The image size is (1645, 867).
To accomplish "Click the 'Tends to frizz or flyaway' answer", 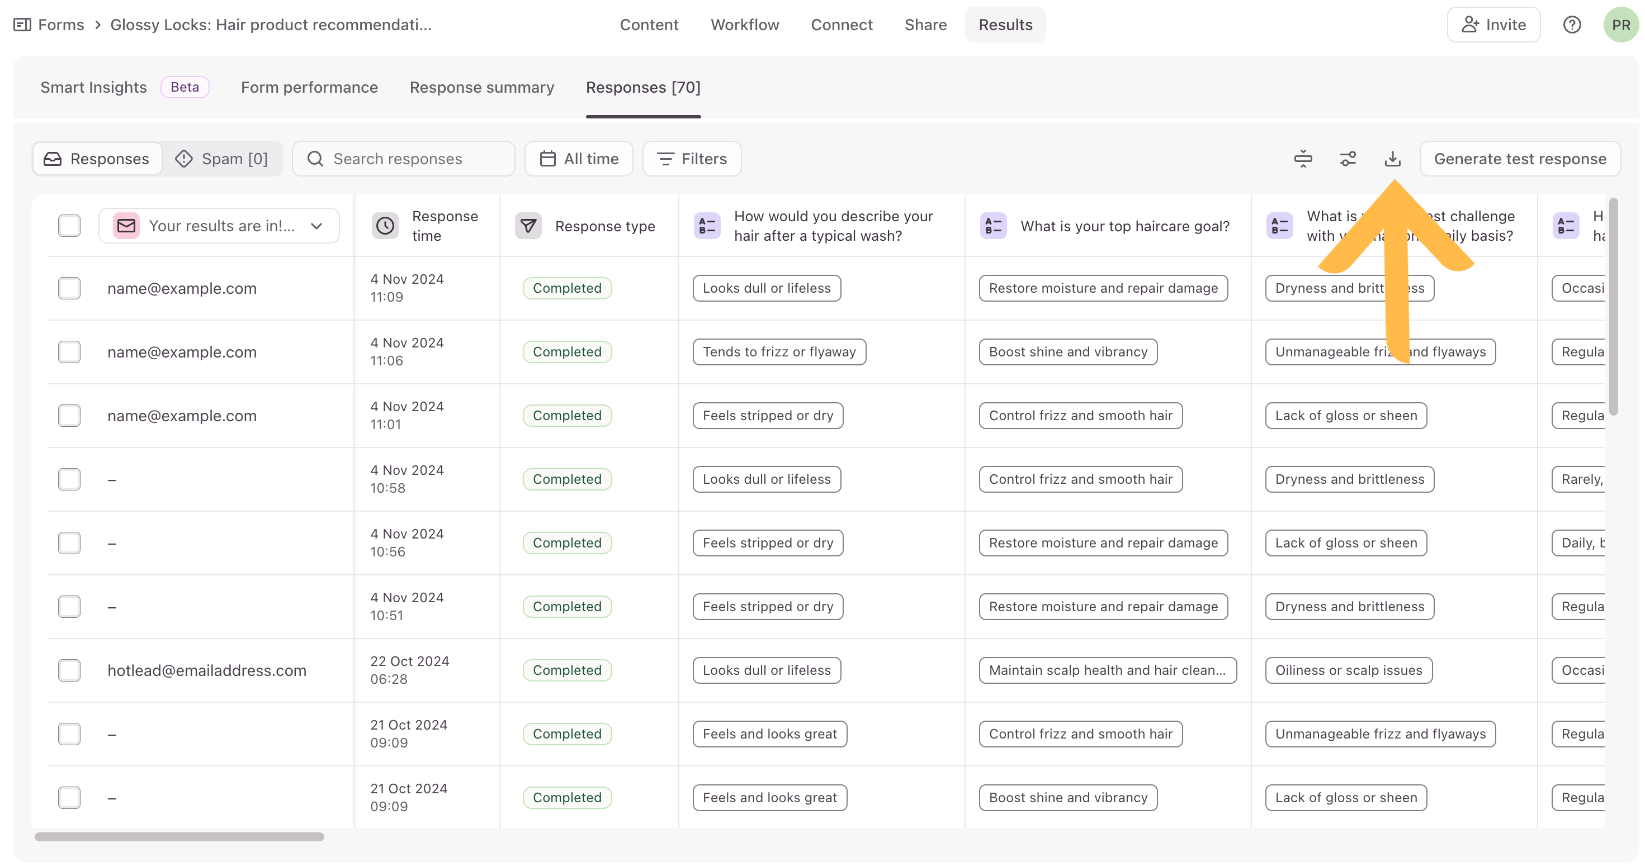I will pos(779,352).
